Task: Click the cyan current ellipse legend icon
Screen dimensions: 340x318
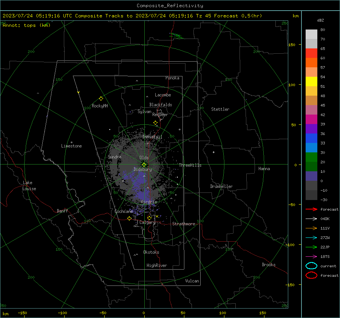Action: point(311,266)
